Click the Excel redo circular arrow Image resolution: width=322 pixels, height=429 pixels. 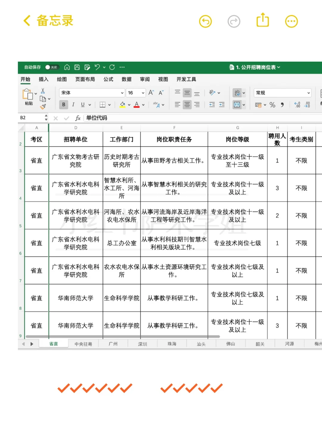[112, 67]
